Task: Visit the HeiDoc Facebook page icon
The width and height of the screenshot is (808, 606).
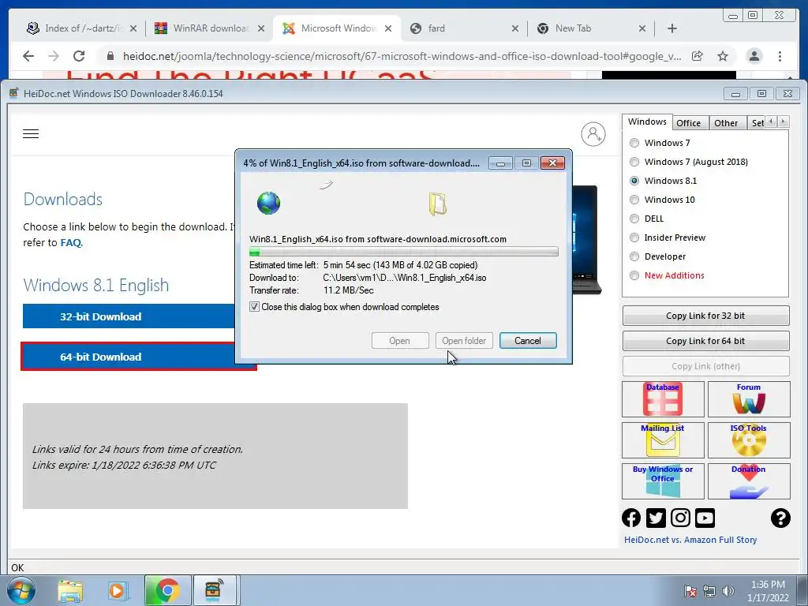Action: (x=631, y=518)
